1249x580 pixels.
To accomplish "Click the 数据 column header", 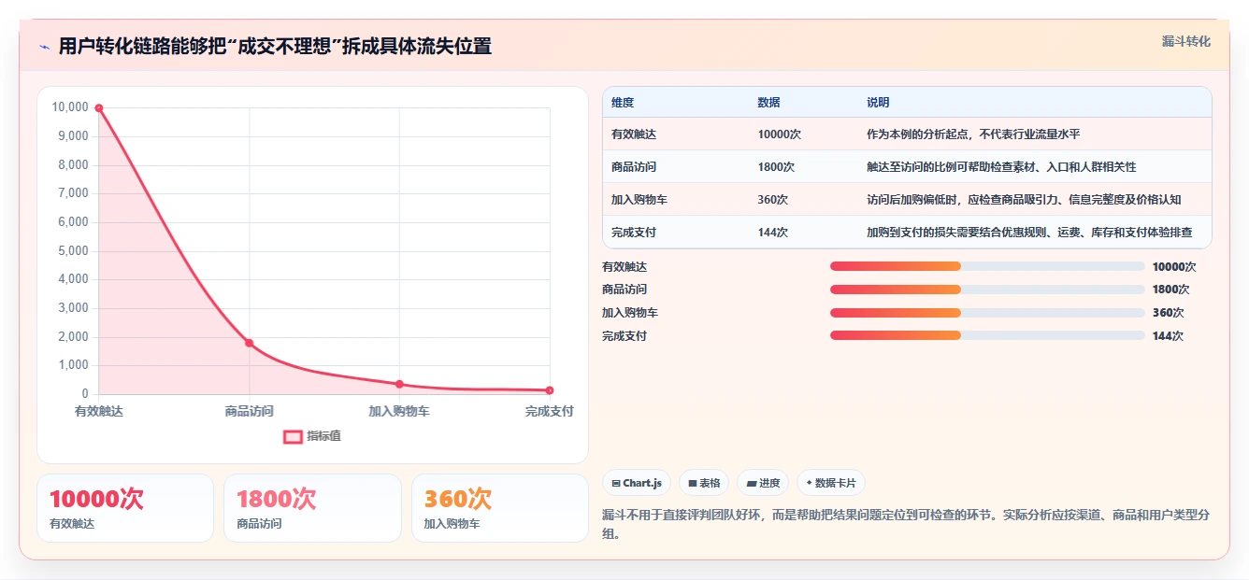I will (768, 103).
